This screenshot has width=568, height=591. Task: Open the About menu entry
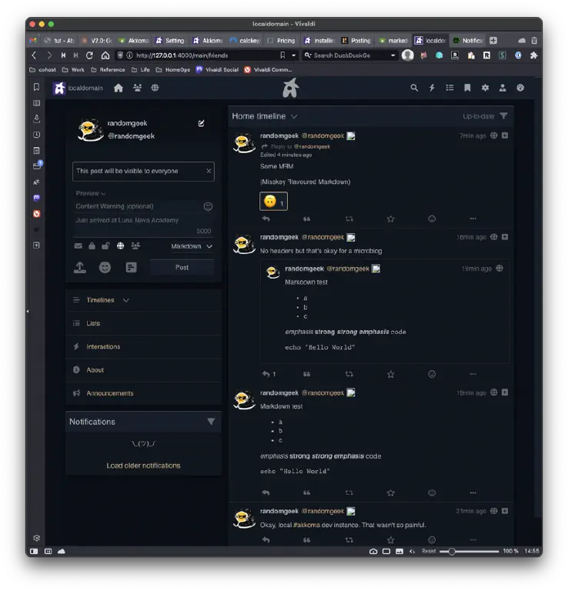144,370
